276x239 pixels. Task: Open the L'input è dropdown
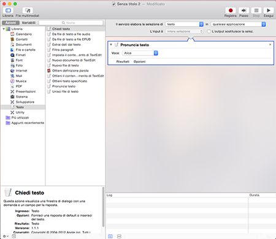click(184, 31)
